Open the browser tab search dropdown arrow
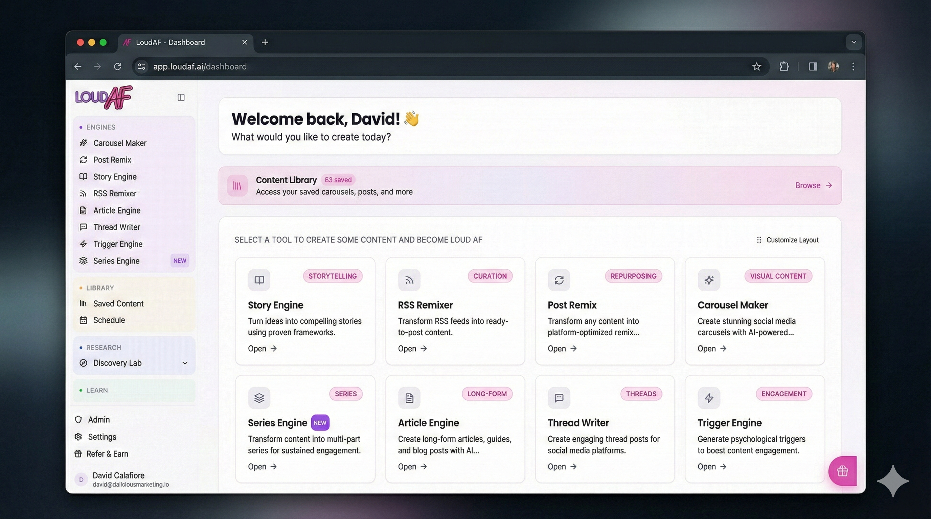 854,42
